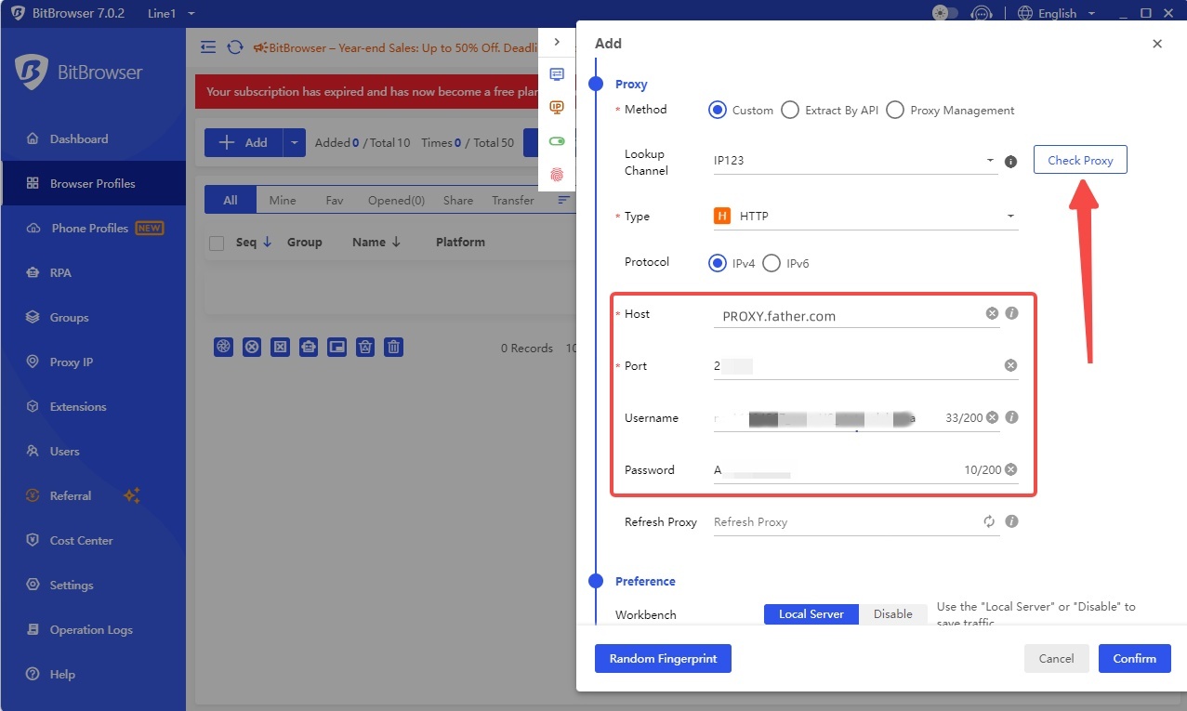This screenshot has width=1187, height=711.
Task: Clear the Username field with X icon
Action: (992, 417)
